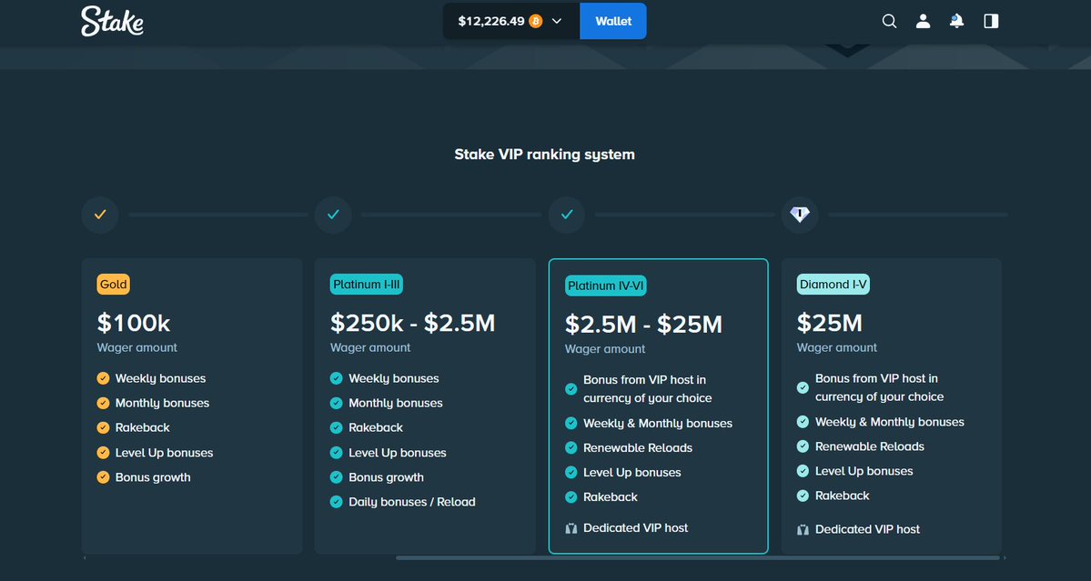Viewport: 1091px width, 581px height.
Task: Click Platinum I-III Rakeback check icon
Action: point(336,428)
